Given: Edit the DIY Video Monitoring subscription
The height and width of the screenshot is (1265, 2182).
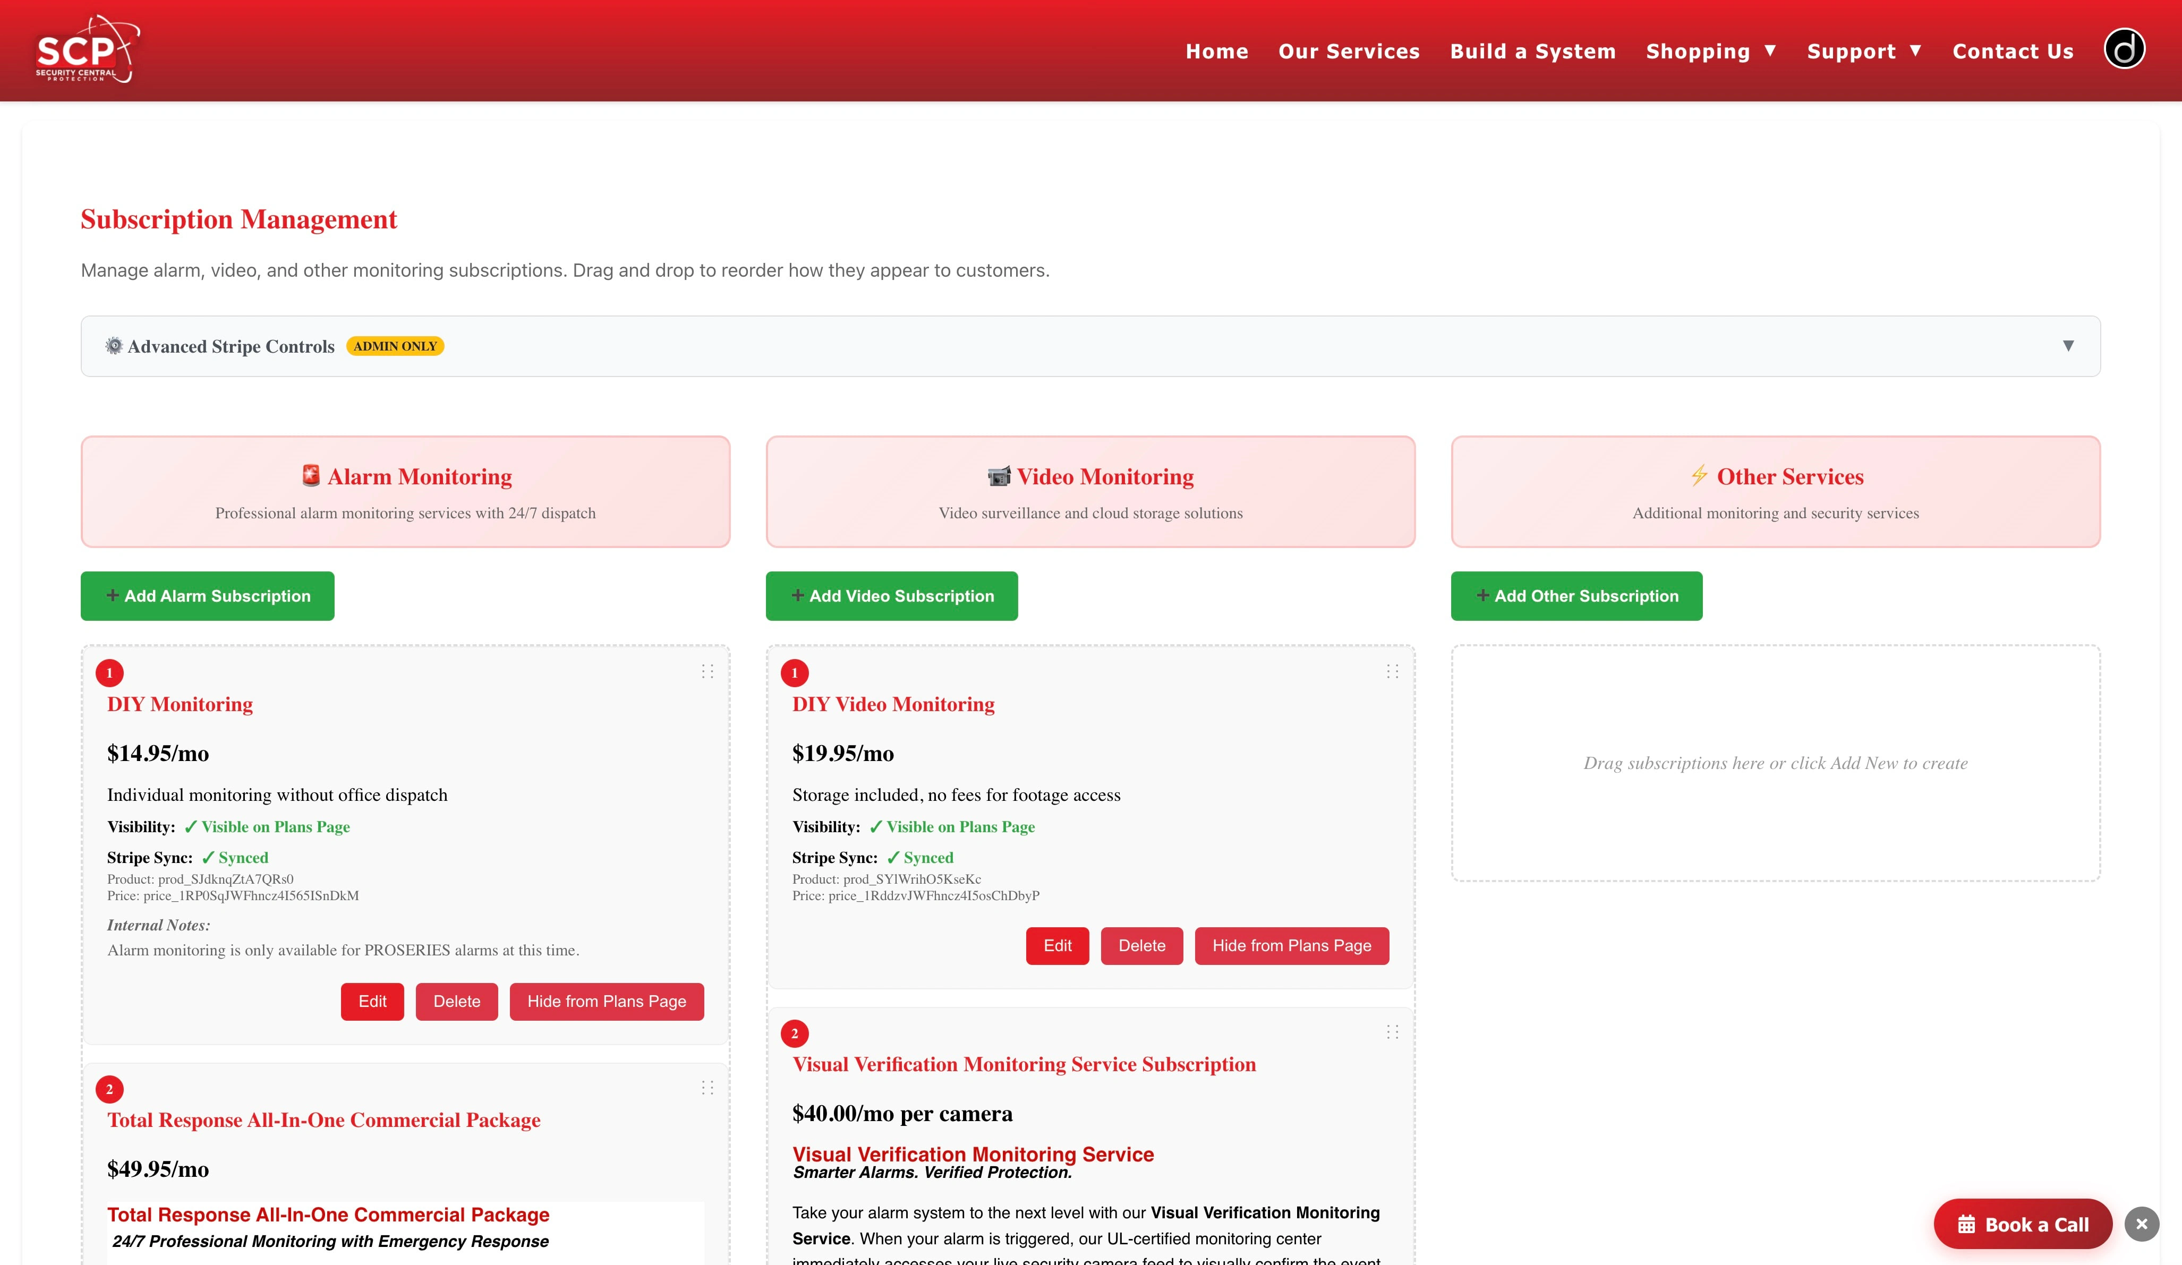Looking at the screenshot, I should click(x=1057, y=945).
